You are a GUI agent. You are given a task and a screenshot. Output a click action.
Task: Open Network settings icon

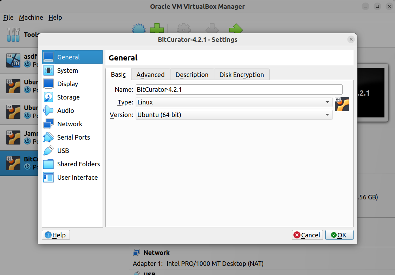point(48,124)
